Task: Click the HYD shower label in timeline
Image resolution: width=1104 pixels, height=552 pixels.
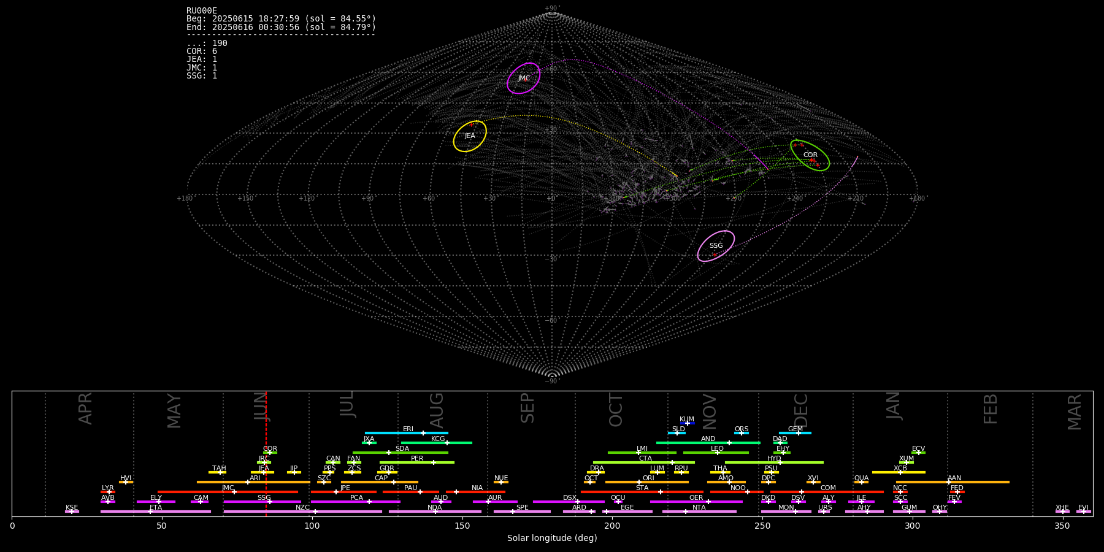Action: 774,459
